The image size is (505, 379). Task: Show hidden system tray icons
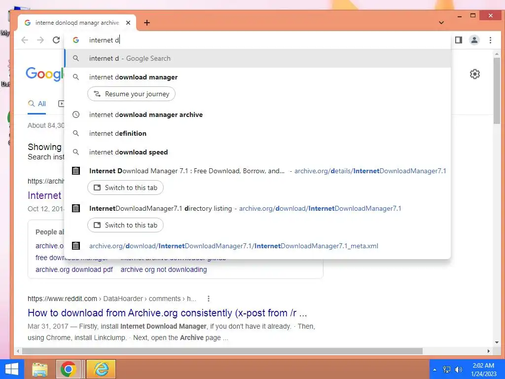tap(435, 370)
